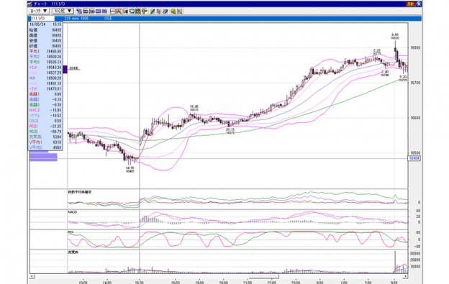Click the left arrow of the horizontal scrollbar
Image resolution: width=449 pixels, height=284 pixels.
(32, 276)
